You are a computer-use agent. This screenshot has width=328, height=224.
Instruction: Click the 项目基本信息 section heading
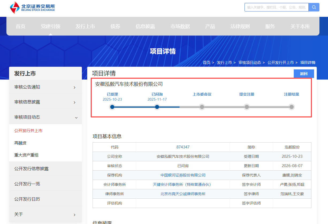tap(107, 136)
